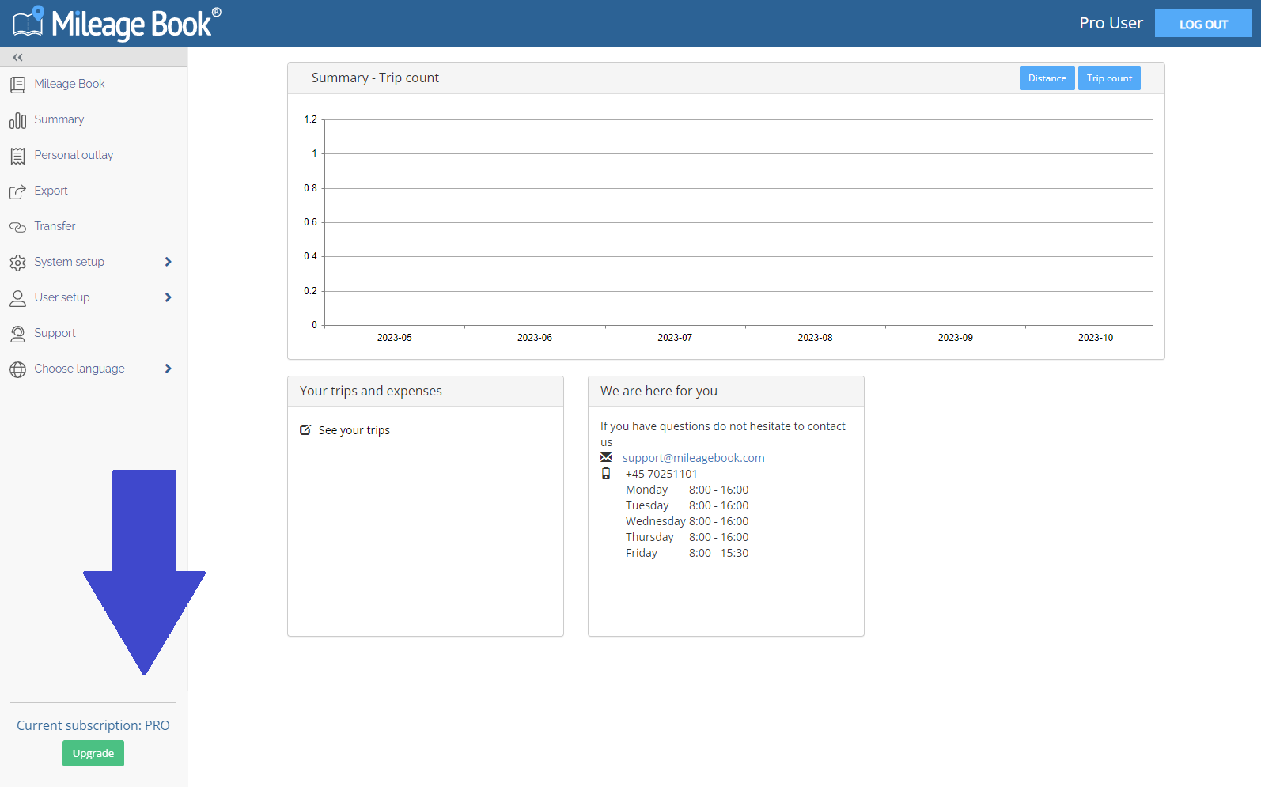Expand the System setup submenu arrow
This screenshot has width=1261, height=787.
(168, 262)
